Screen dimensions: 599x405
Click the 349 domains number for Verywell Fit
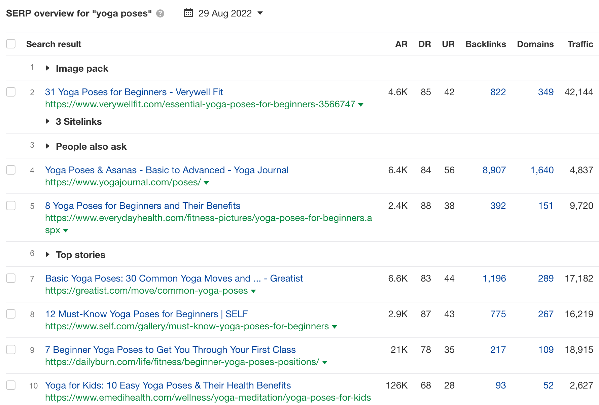point(546,92)
